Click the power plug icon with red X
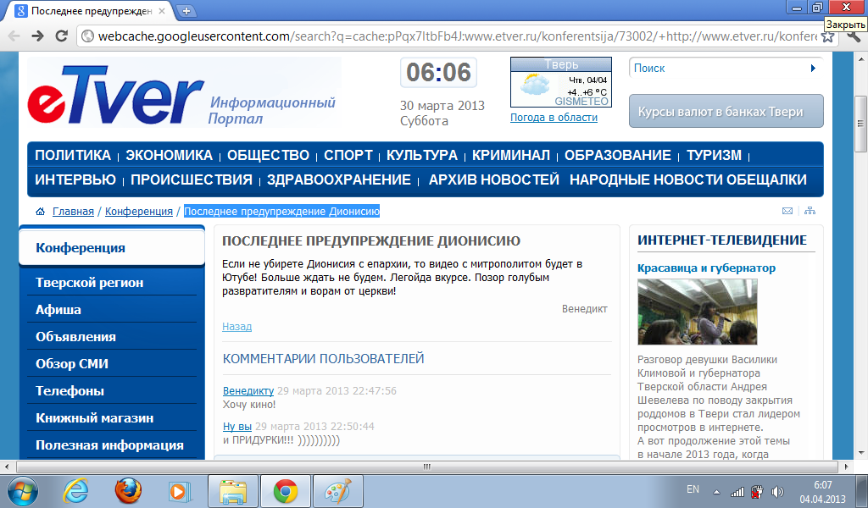This screenshot has width=868, height=508. click(x=757, y=492)
